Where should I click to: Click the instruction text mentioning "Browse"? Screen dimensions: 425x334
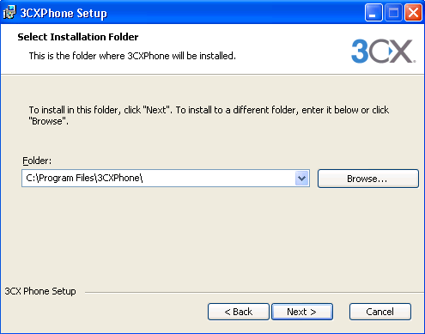click(209, 115)
